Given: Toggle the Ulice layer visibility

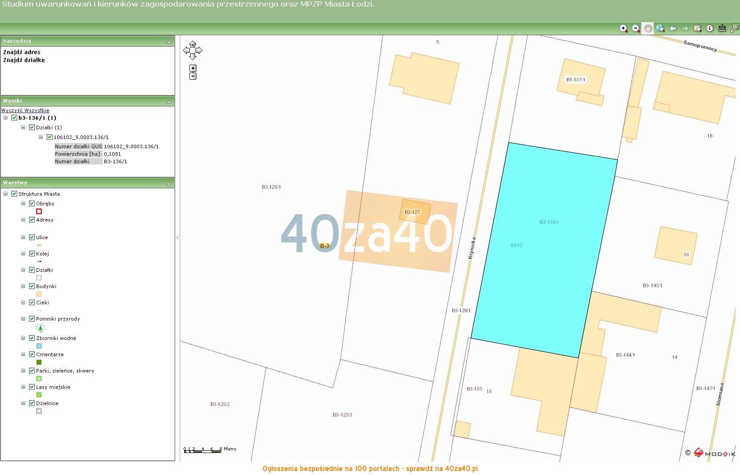Looking at the screenshot, I should point(32,237).
